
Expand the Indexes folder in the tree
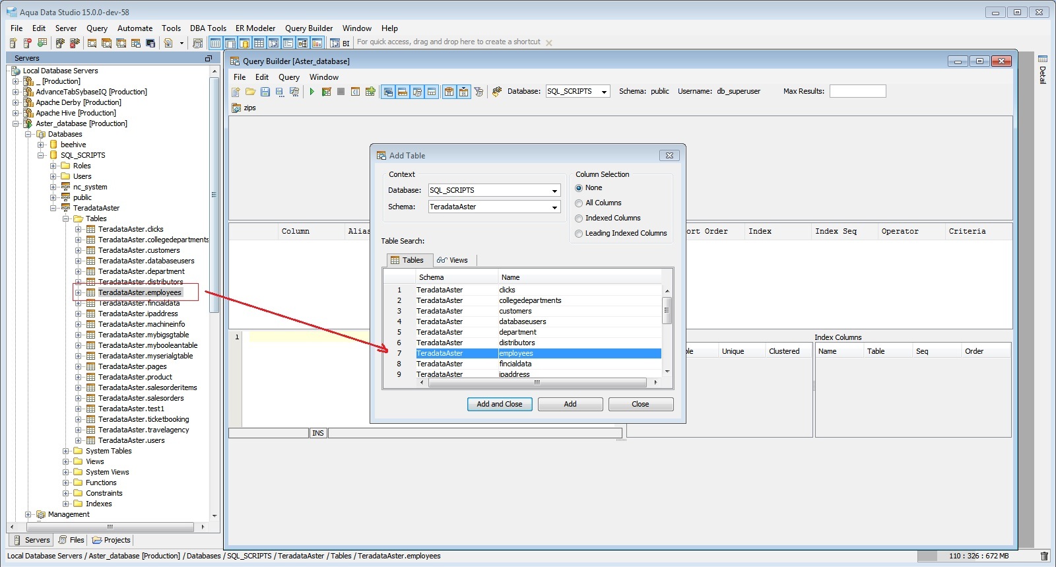[x=66, y=504]
